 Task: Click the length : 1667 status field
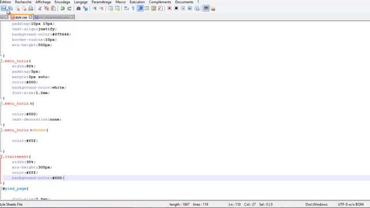point(179,205)
